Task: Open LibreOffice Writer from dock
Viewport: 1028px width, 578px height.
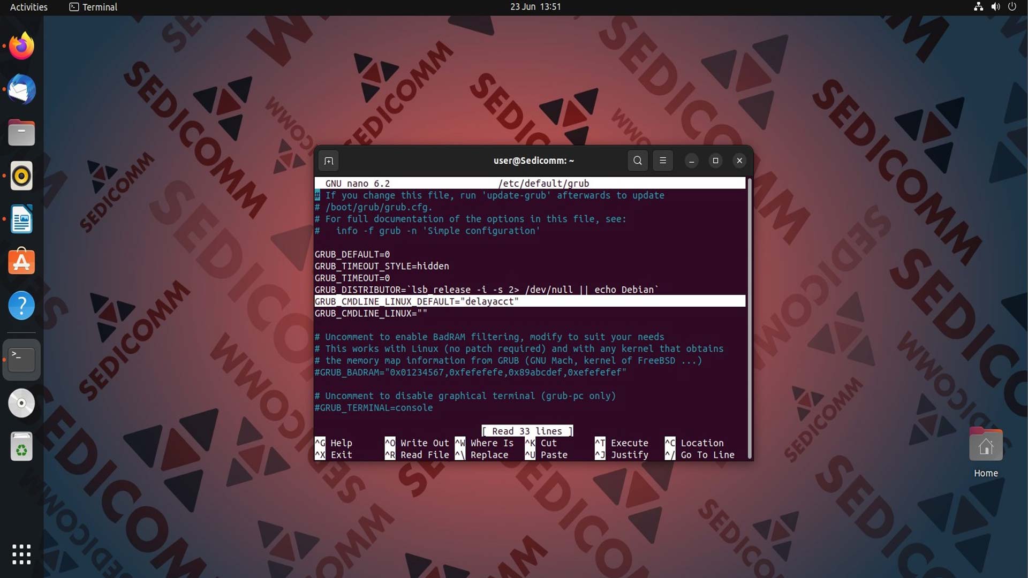Action: (x=21, y=219)
